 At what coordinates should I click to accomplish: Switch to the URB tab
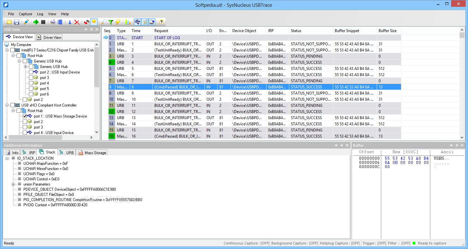67,153
